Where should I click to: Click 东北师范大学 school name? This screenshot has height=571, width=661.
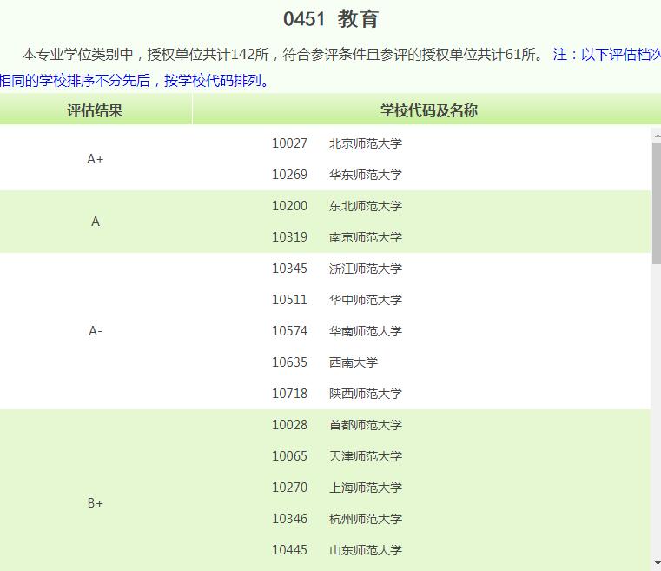[365, 206]
